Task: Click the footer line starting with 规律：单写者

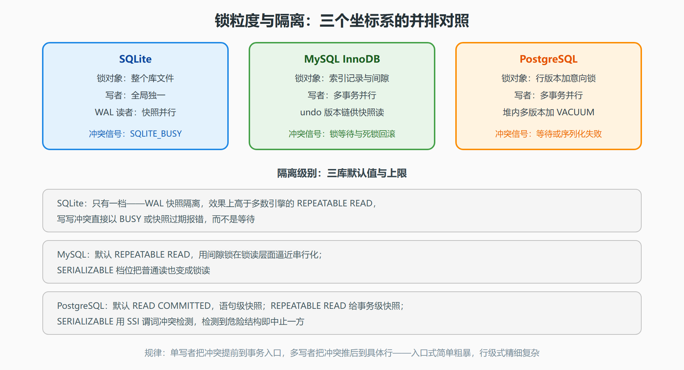Action: tap(342, 353)
